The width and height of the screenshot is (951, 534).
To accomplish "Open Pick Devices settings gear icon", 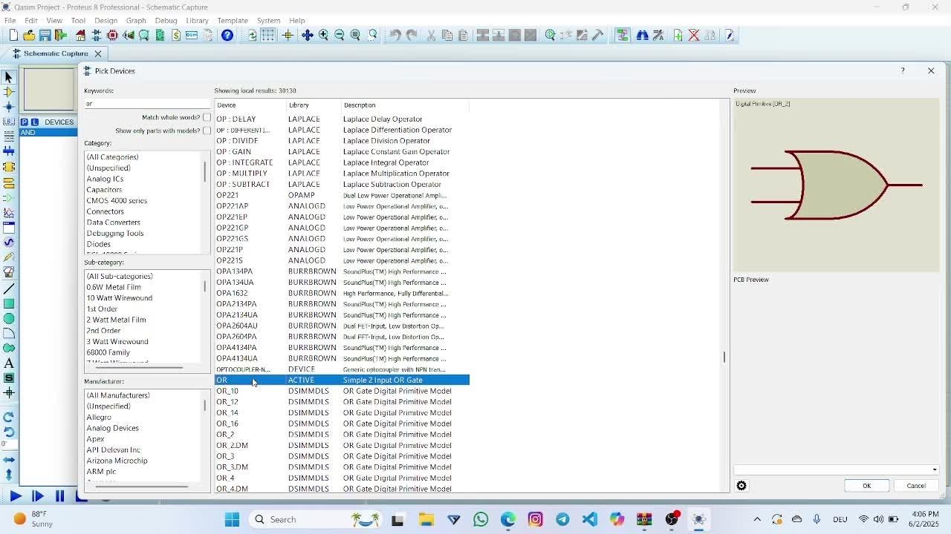I will [x=741, y=486].
